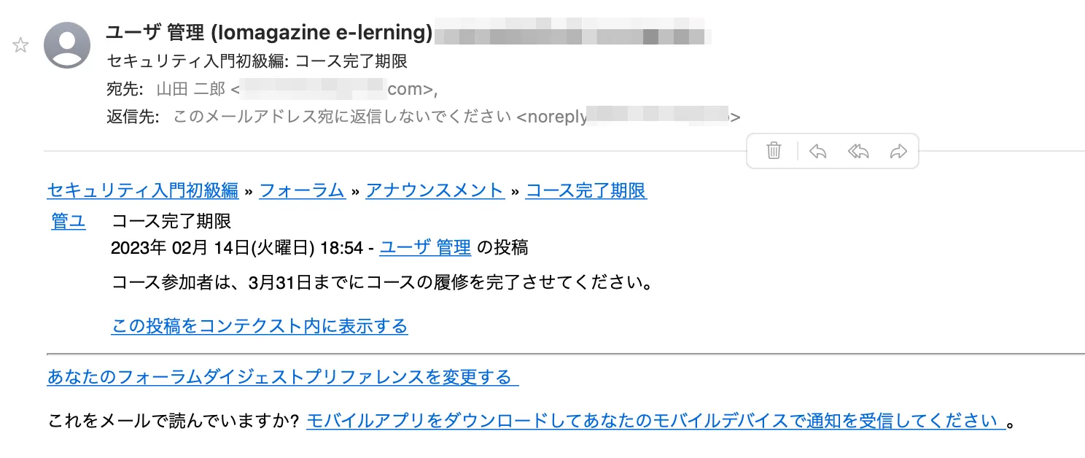Click the Reply All double-arrow icon
This screenshot has width=1085, height=458.
[858, 151]
